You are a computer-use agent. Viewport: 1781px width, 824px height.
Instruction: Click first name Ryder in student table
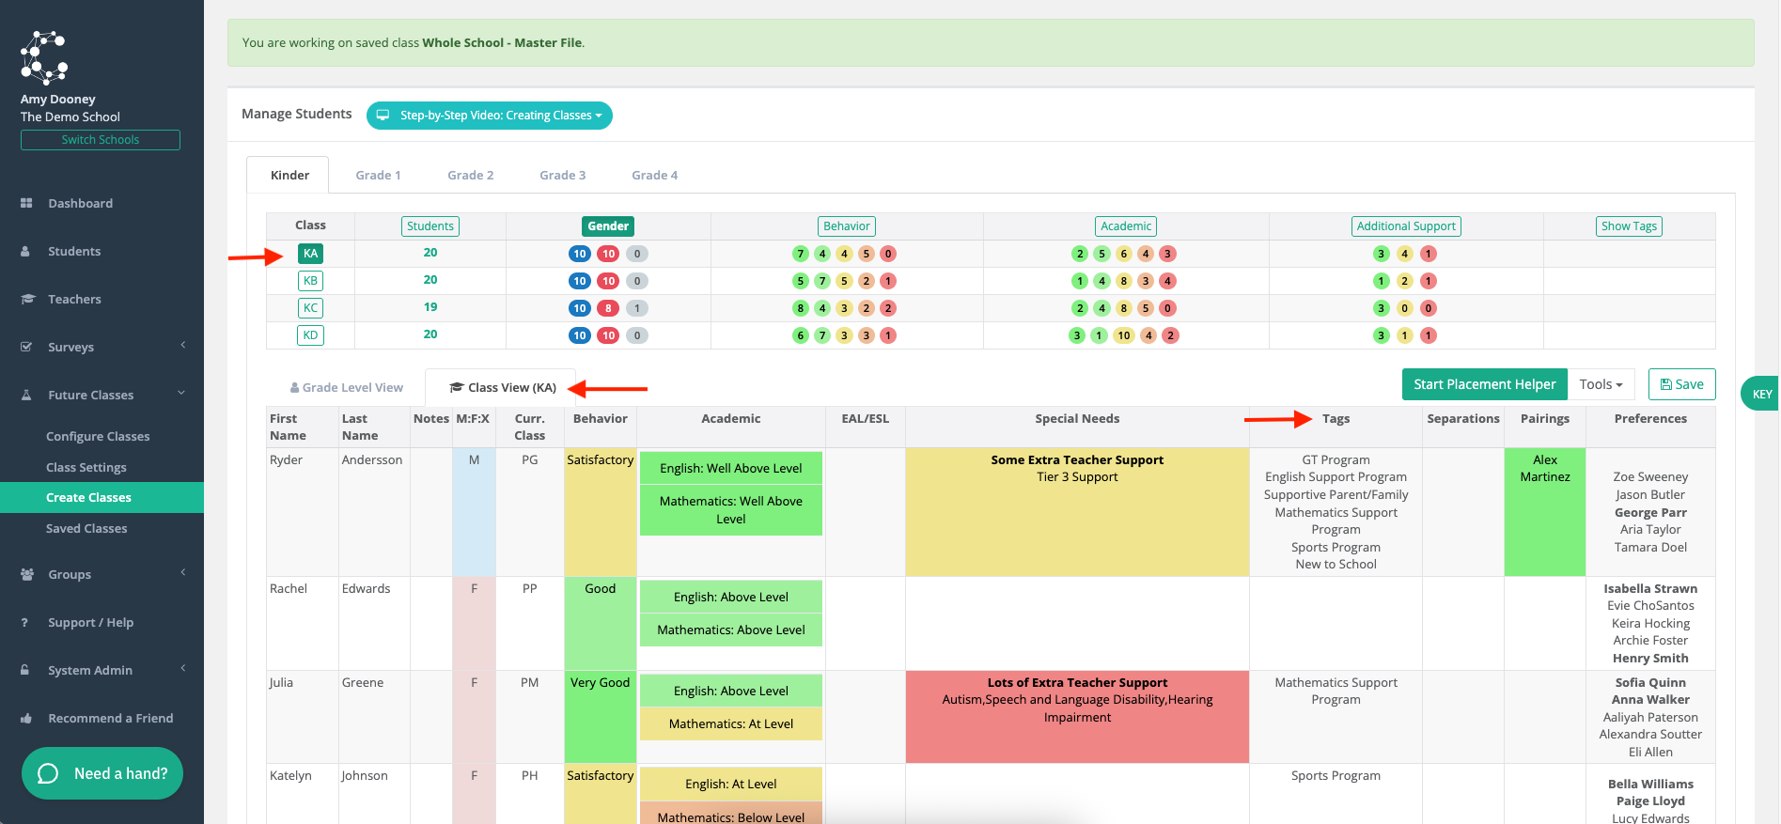(x=286, y=460)
